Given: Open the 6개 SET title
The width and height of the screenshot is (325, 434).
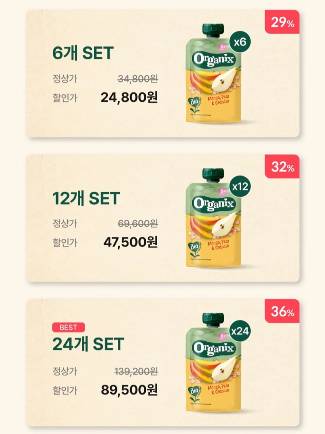Looking at the screenshot, I should [83, 53].
